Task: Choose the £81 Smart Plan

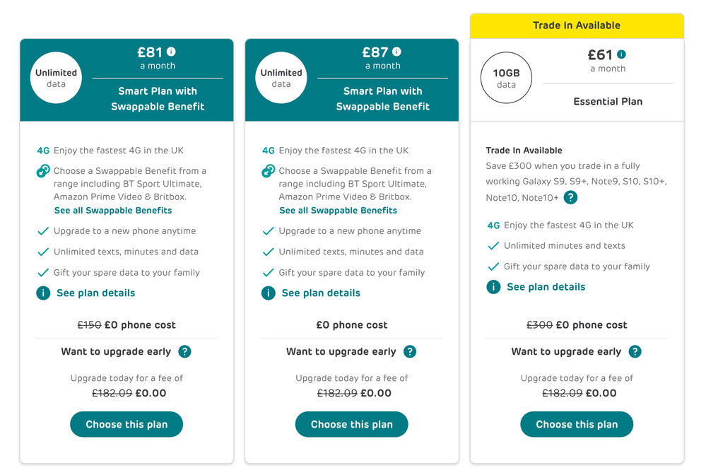Action: pyautogui.click(x=127, y=424)
